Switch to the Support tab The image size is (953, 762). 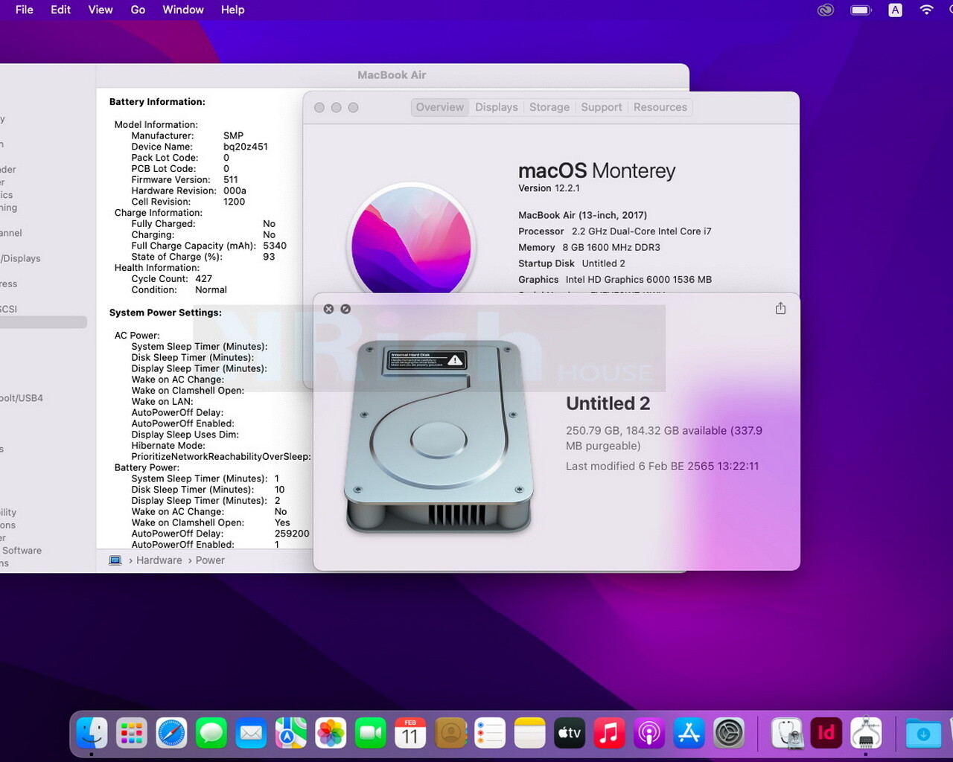coord(602,107)
